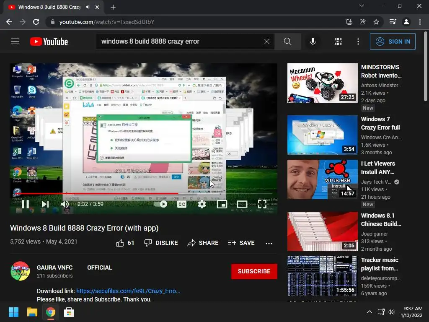
Task: Mute the tab via speaker icon
Action: click(88, 7)
